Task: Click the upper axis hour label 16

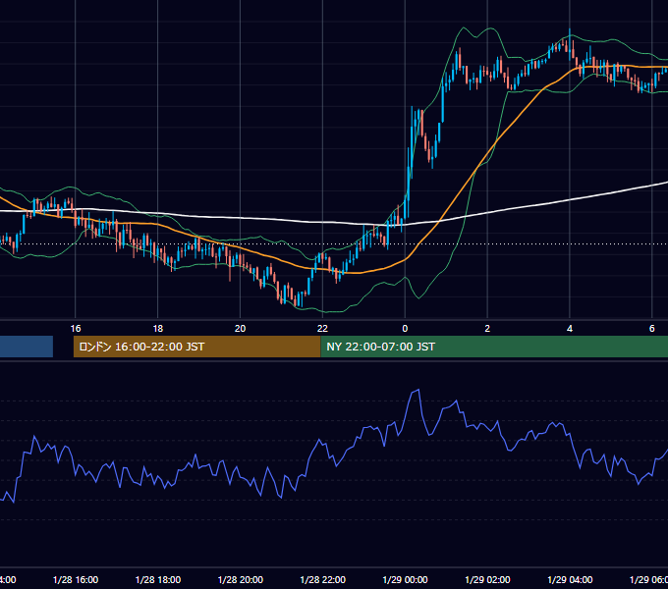Action: 76,329
